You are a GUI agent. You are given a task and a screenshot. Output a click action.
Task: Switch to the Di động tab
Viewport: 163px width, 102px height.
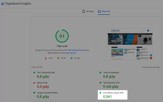(x=88, y=11)
